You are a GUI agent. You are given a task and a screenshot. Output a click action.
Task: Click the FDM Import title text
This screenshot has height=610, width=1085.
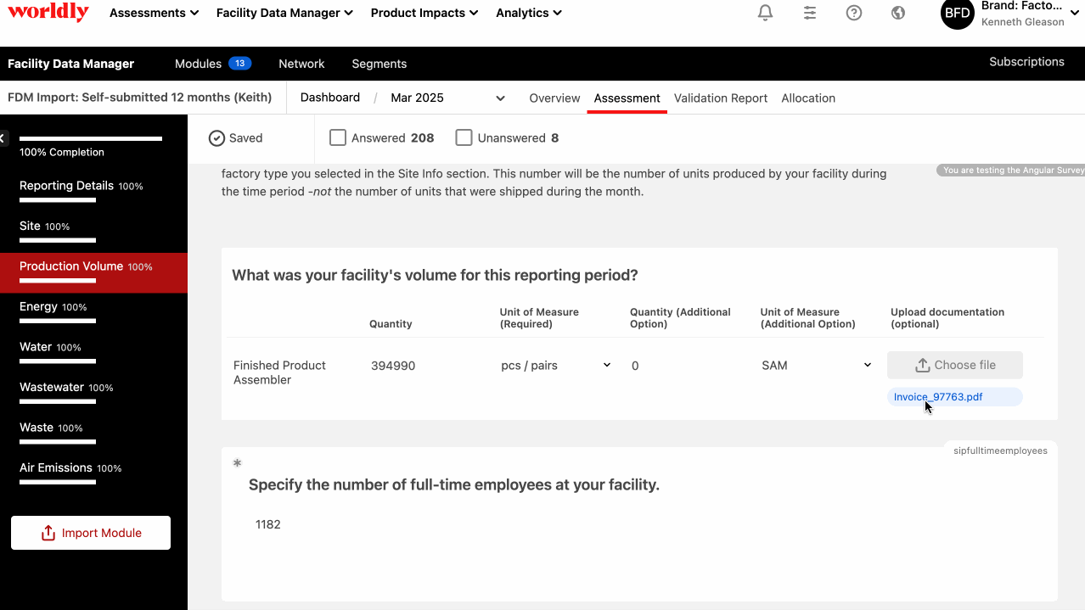click(140, 98)
